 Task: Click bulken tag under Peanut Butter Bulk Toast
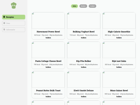click(x=48, y=96)
